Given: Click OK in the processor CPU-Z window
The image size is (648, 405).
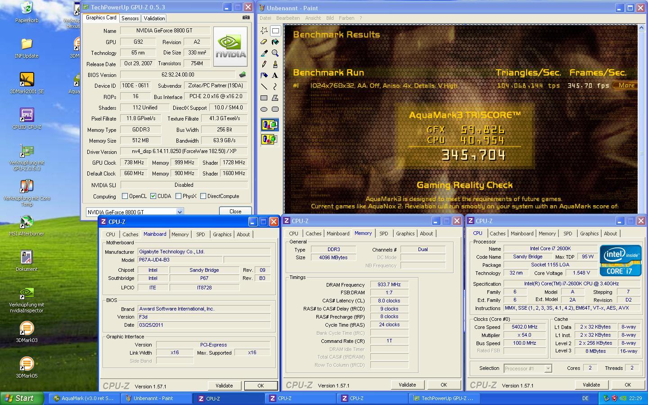Looking at the screenshot, I should click(x=628, y=385).
